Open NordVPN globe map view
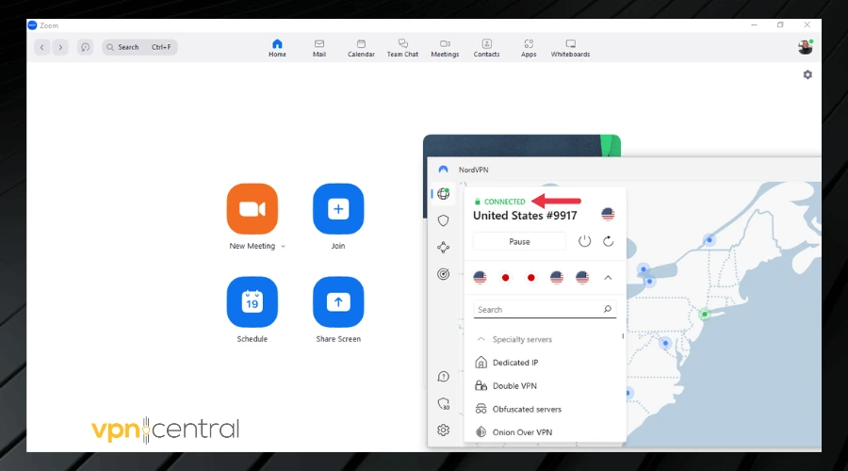 coord(444,194)
